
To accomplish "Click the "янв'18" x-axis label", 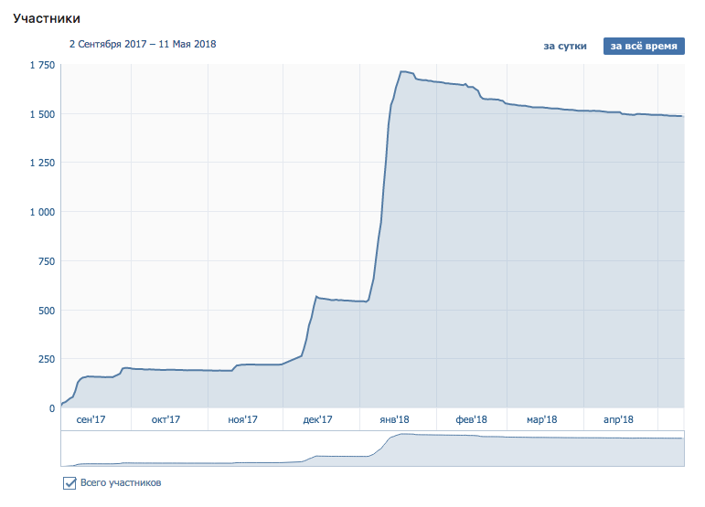I will [x=393, y=419].
